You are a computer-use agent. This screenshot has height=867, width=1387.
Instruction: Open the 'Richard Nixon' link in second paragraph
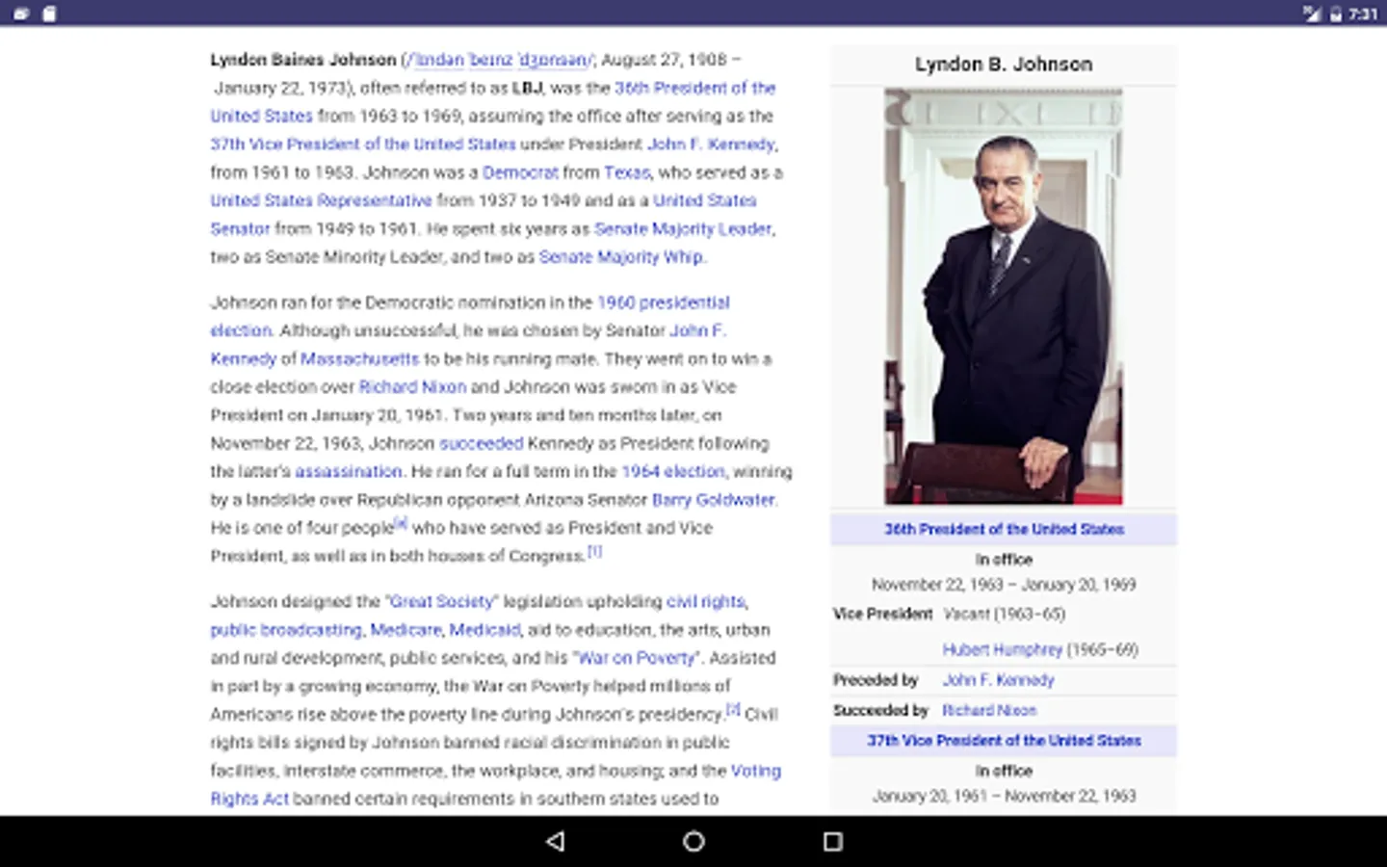click(412, 387)
